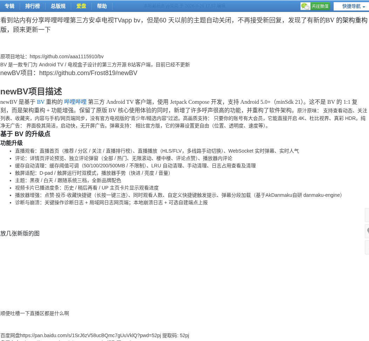
Task: Click the 诊断与崩溃 bullet line
Action: tap(111, 203)
